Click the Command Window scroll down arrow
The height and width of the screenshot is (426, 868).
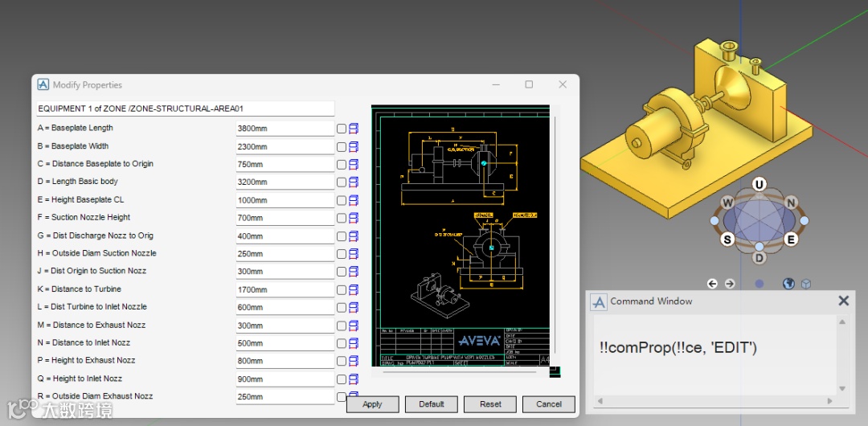click(x=842, y=389)
